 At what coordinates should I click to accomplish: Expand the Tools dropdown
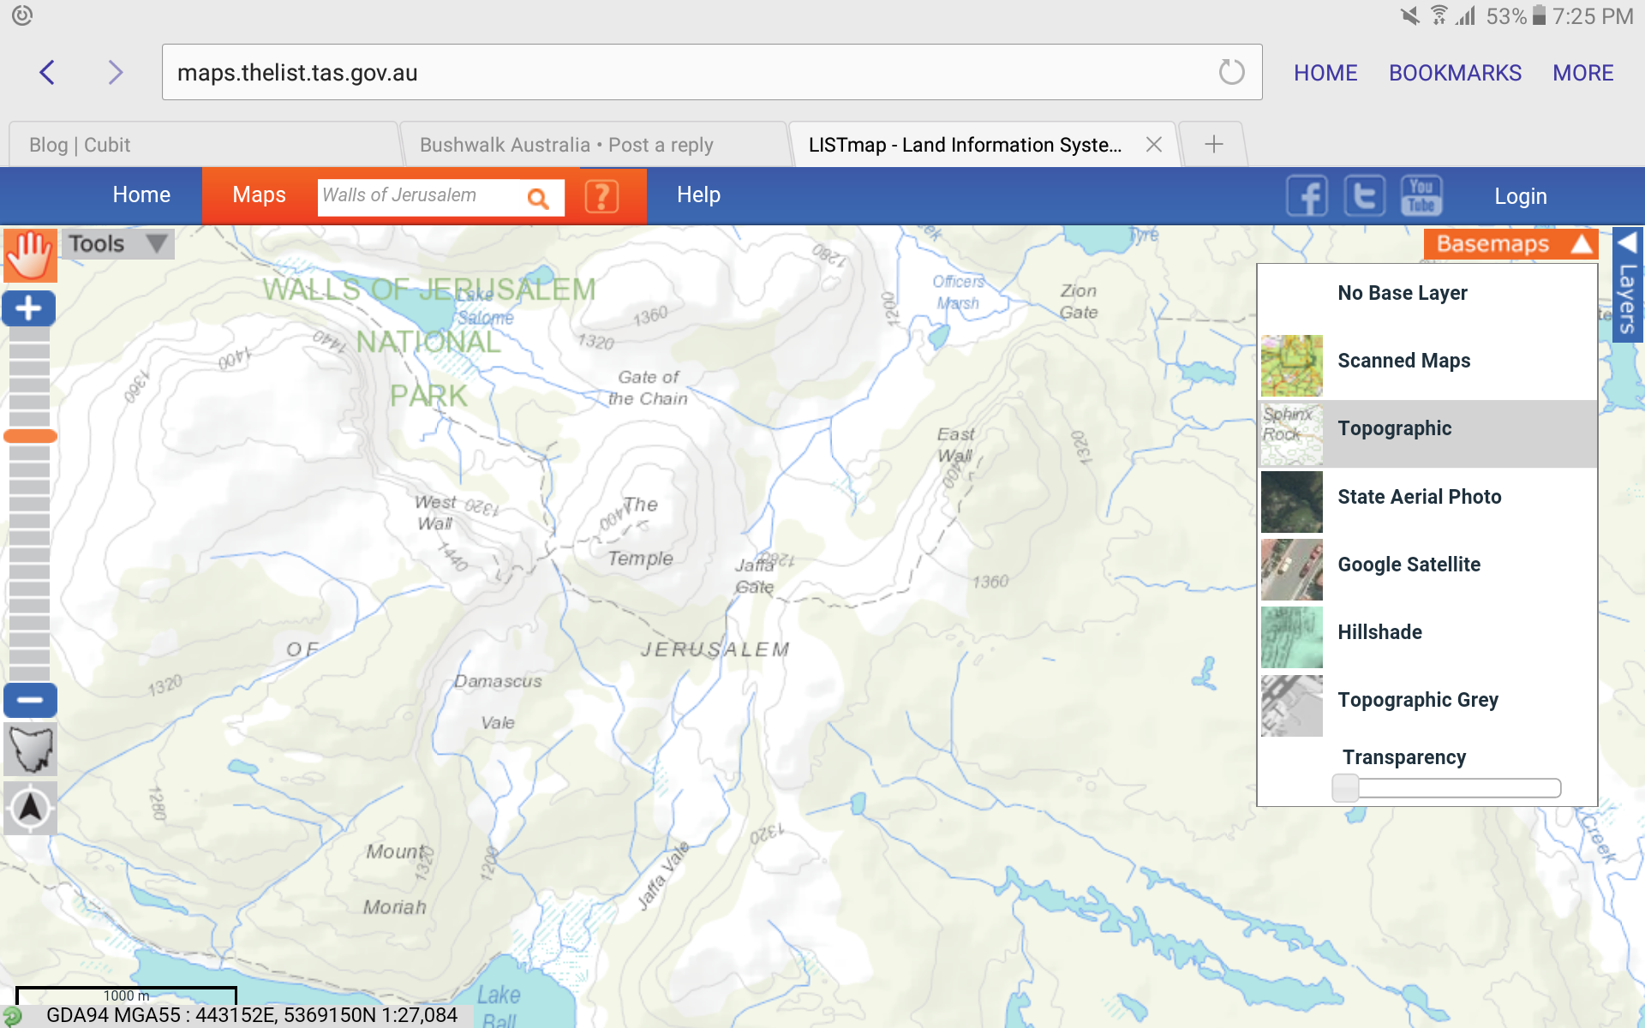[118, 244]
